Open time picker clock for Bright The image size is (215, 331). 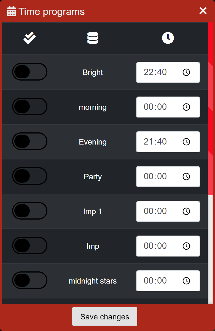point(186,72)
